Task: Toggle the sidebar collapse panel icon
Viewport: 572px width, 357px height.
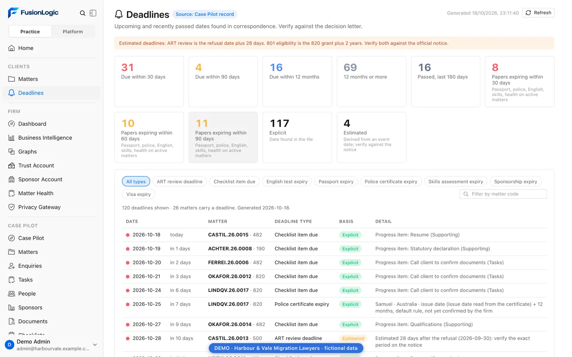Action: (93, 13)
